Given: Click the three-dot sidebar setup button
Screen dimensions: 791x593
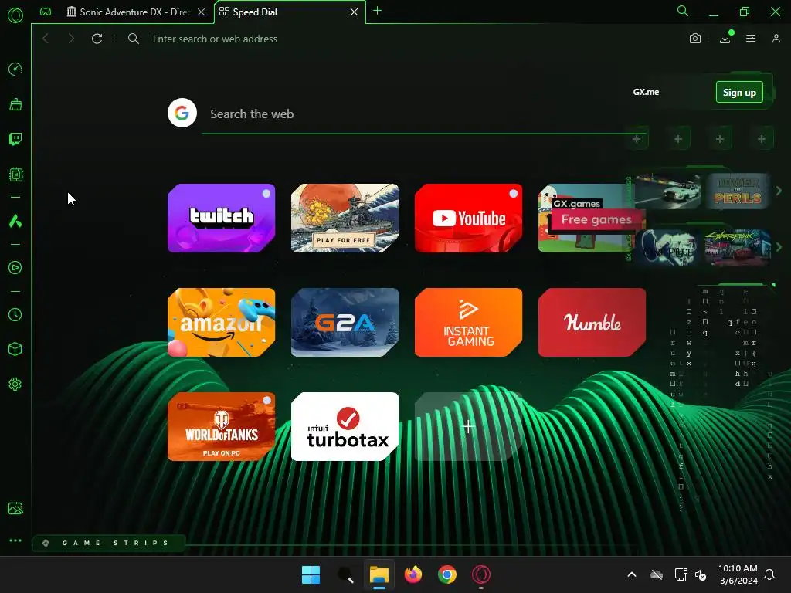Looking at the screenshot, I should coord(15,540).
